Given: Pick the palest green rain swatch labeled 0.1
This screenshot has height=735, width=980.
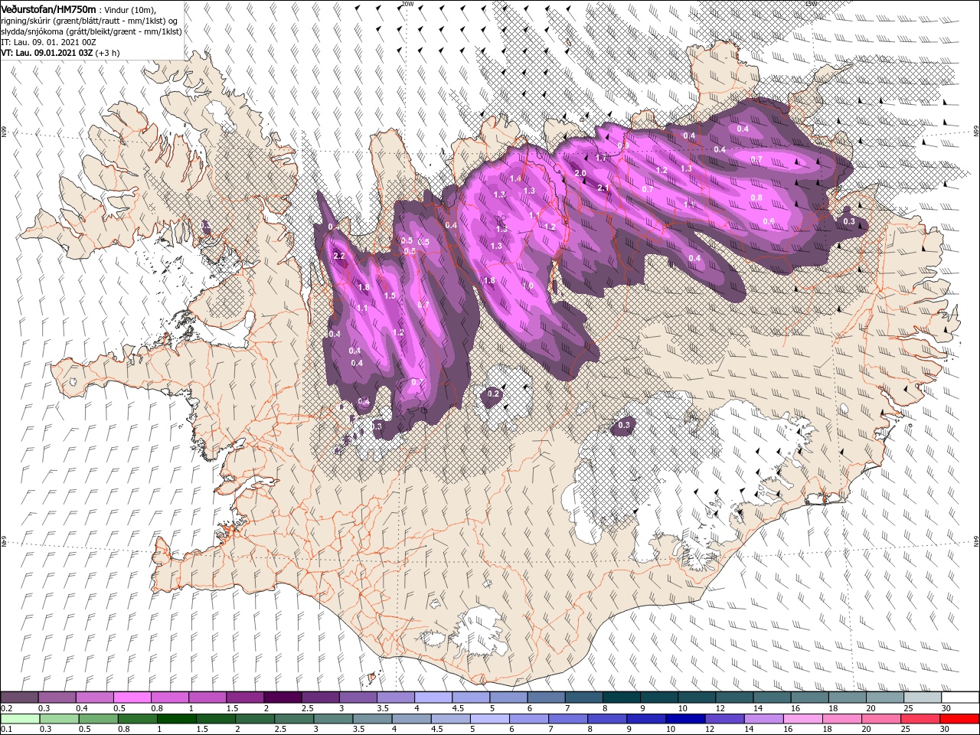Looking at the screenshot, I should click(20, 719).
